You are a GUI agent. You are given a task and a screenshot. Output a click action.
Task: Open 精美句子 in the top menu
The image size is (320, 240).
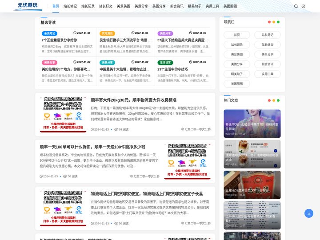[195, 6]
